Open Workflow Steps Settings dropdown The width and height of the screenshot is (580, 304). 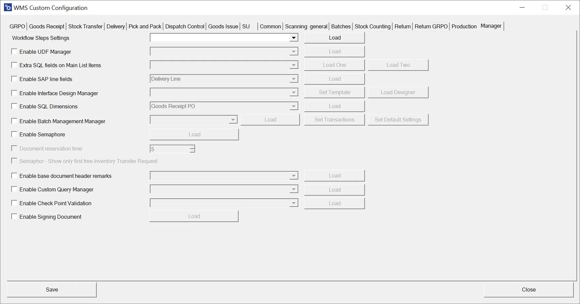click(293, 38)
